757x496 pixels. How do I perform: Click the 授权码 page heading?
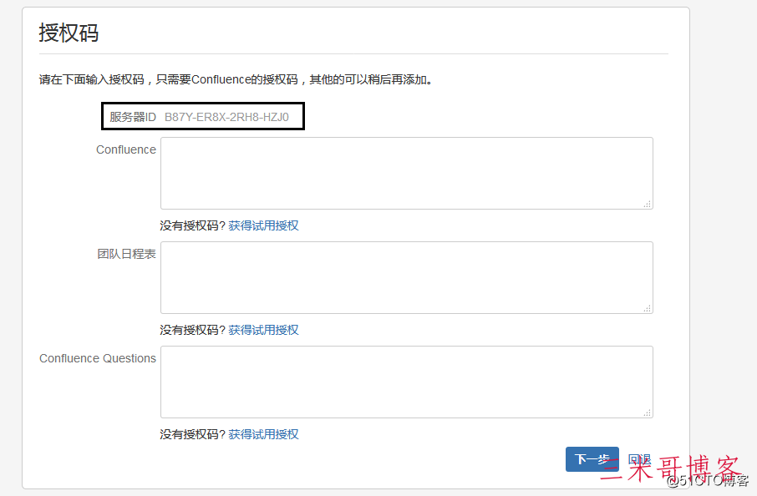coord(69,33)
